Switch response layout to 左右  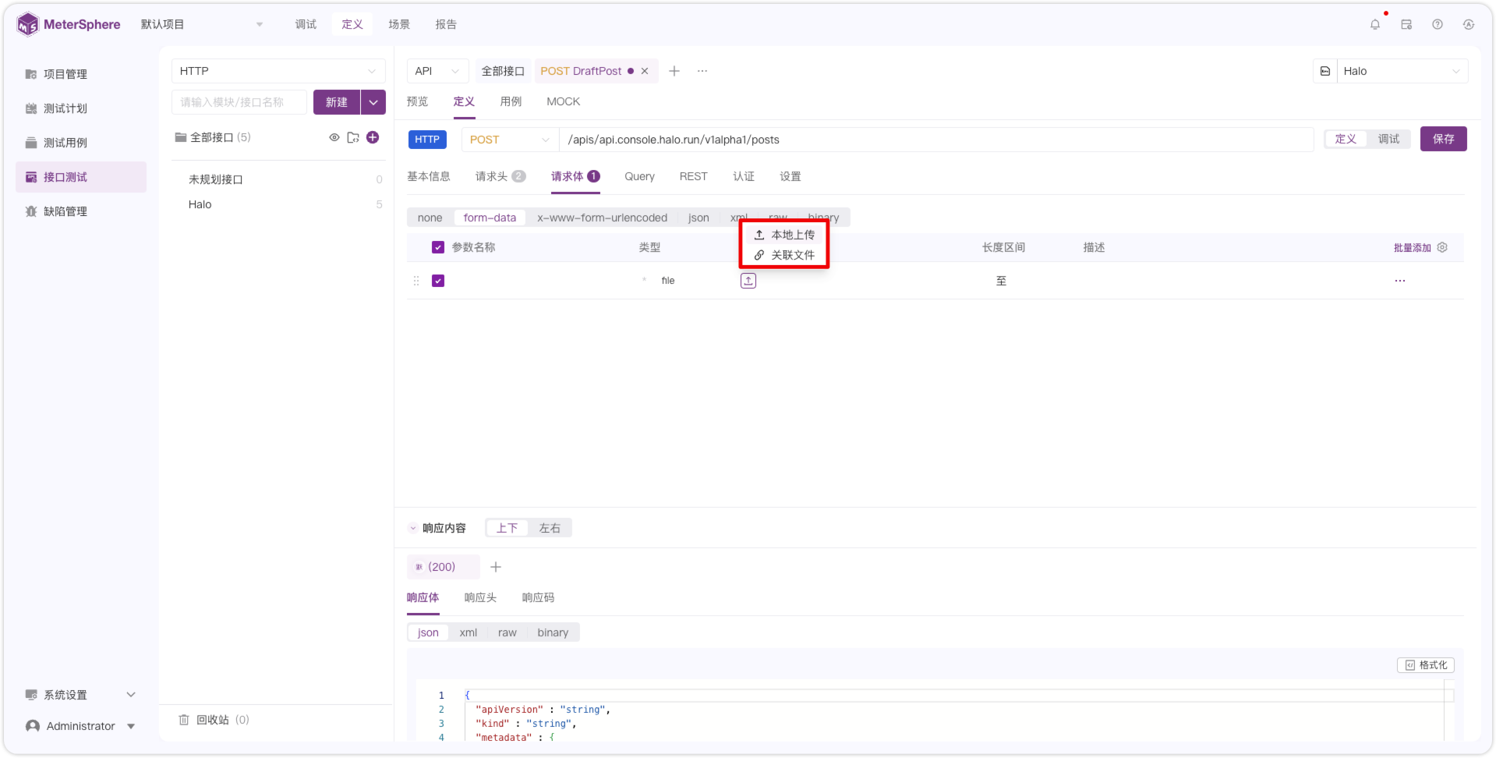tap(550, 528)
